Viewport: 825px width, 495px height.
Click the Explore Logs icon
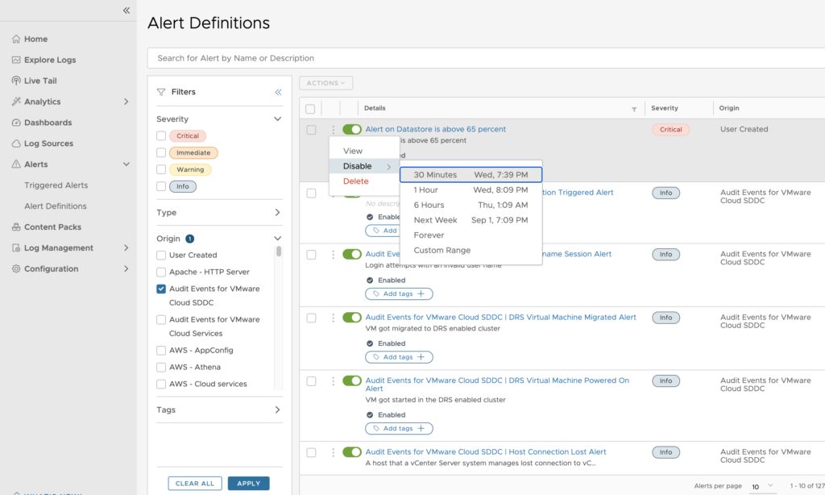16,60
